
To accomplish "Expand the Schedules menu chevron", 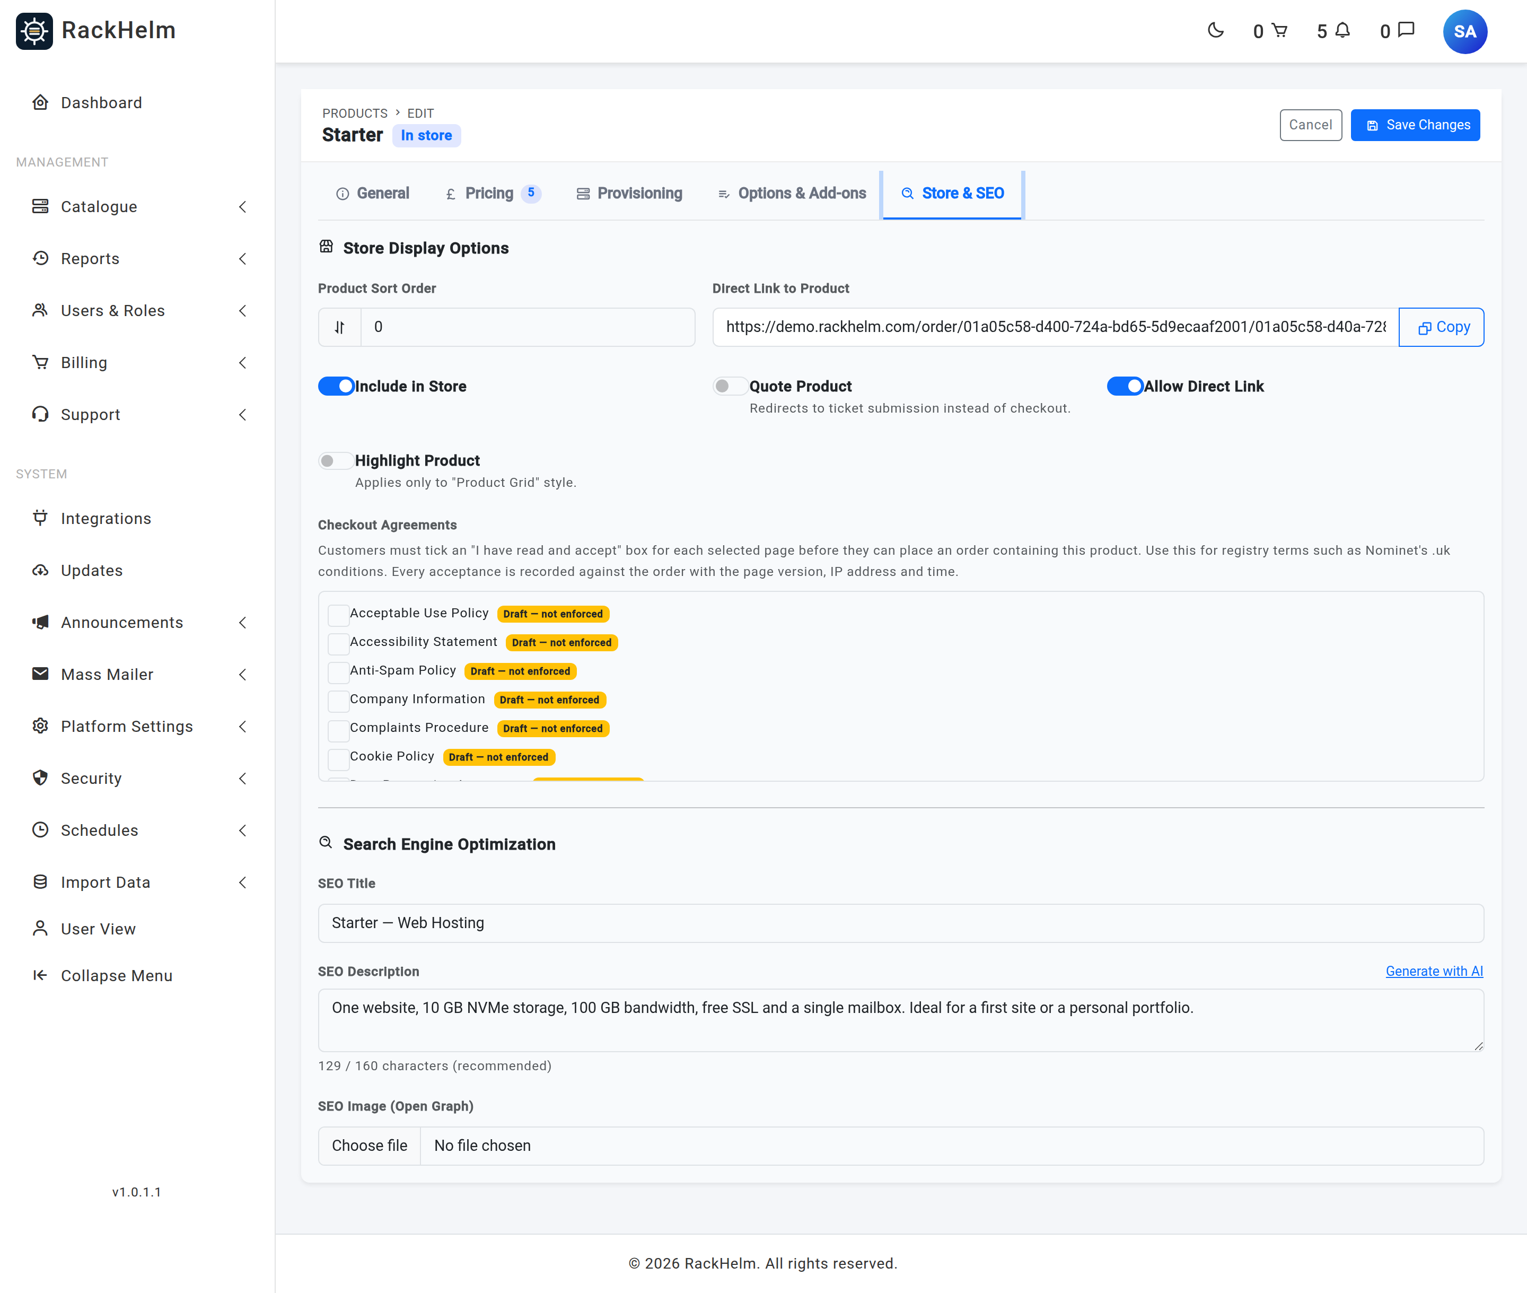I will [242, 831].
